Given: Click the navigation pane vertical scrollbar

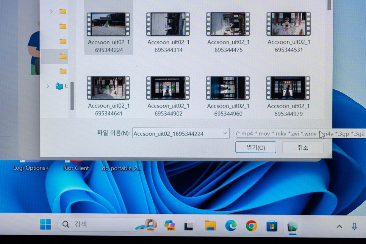Looking at the screenshot, I should click(x=72, y=96).
